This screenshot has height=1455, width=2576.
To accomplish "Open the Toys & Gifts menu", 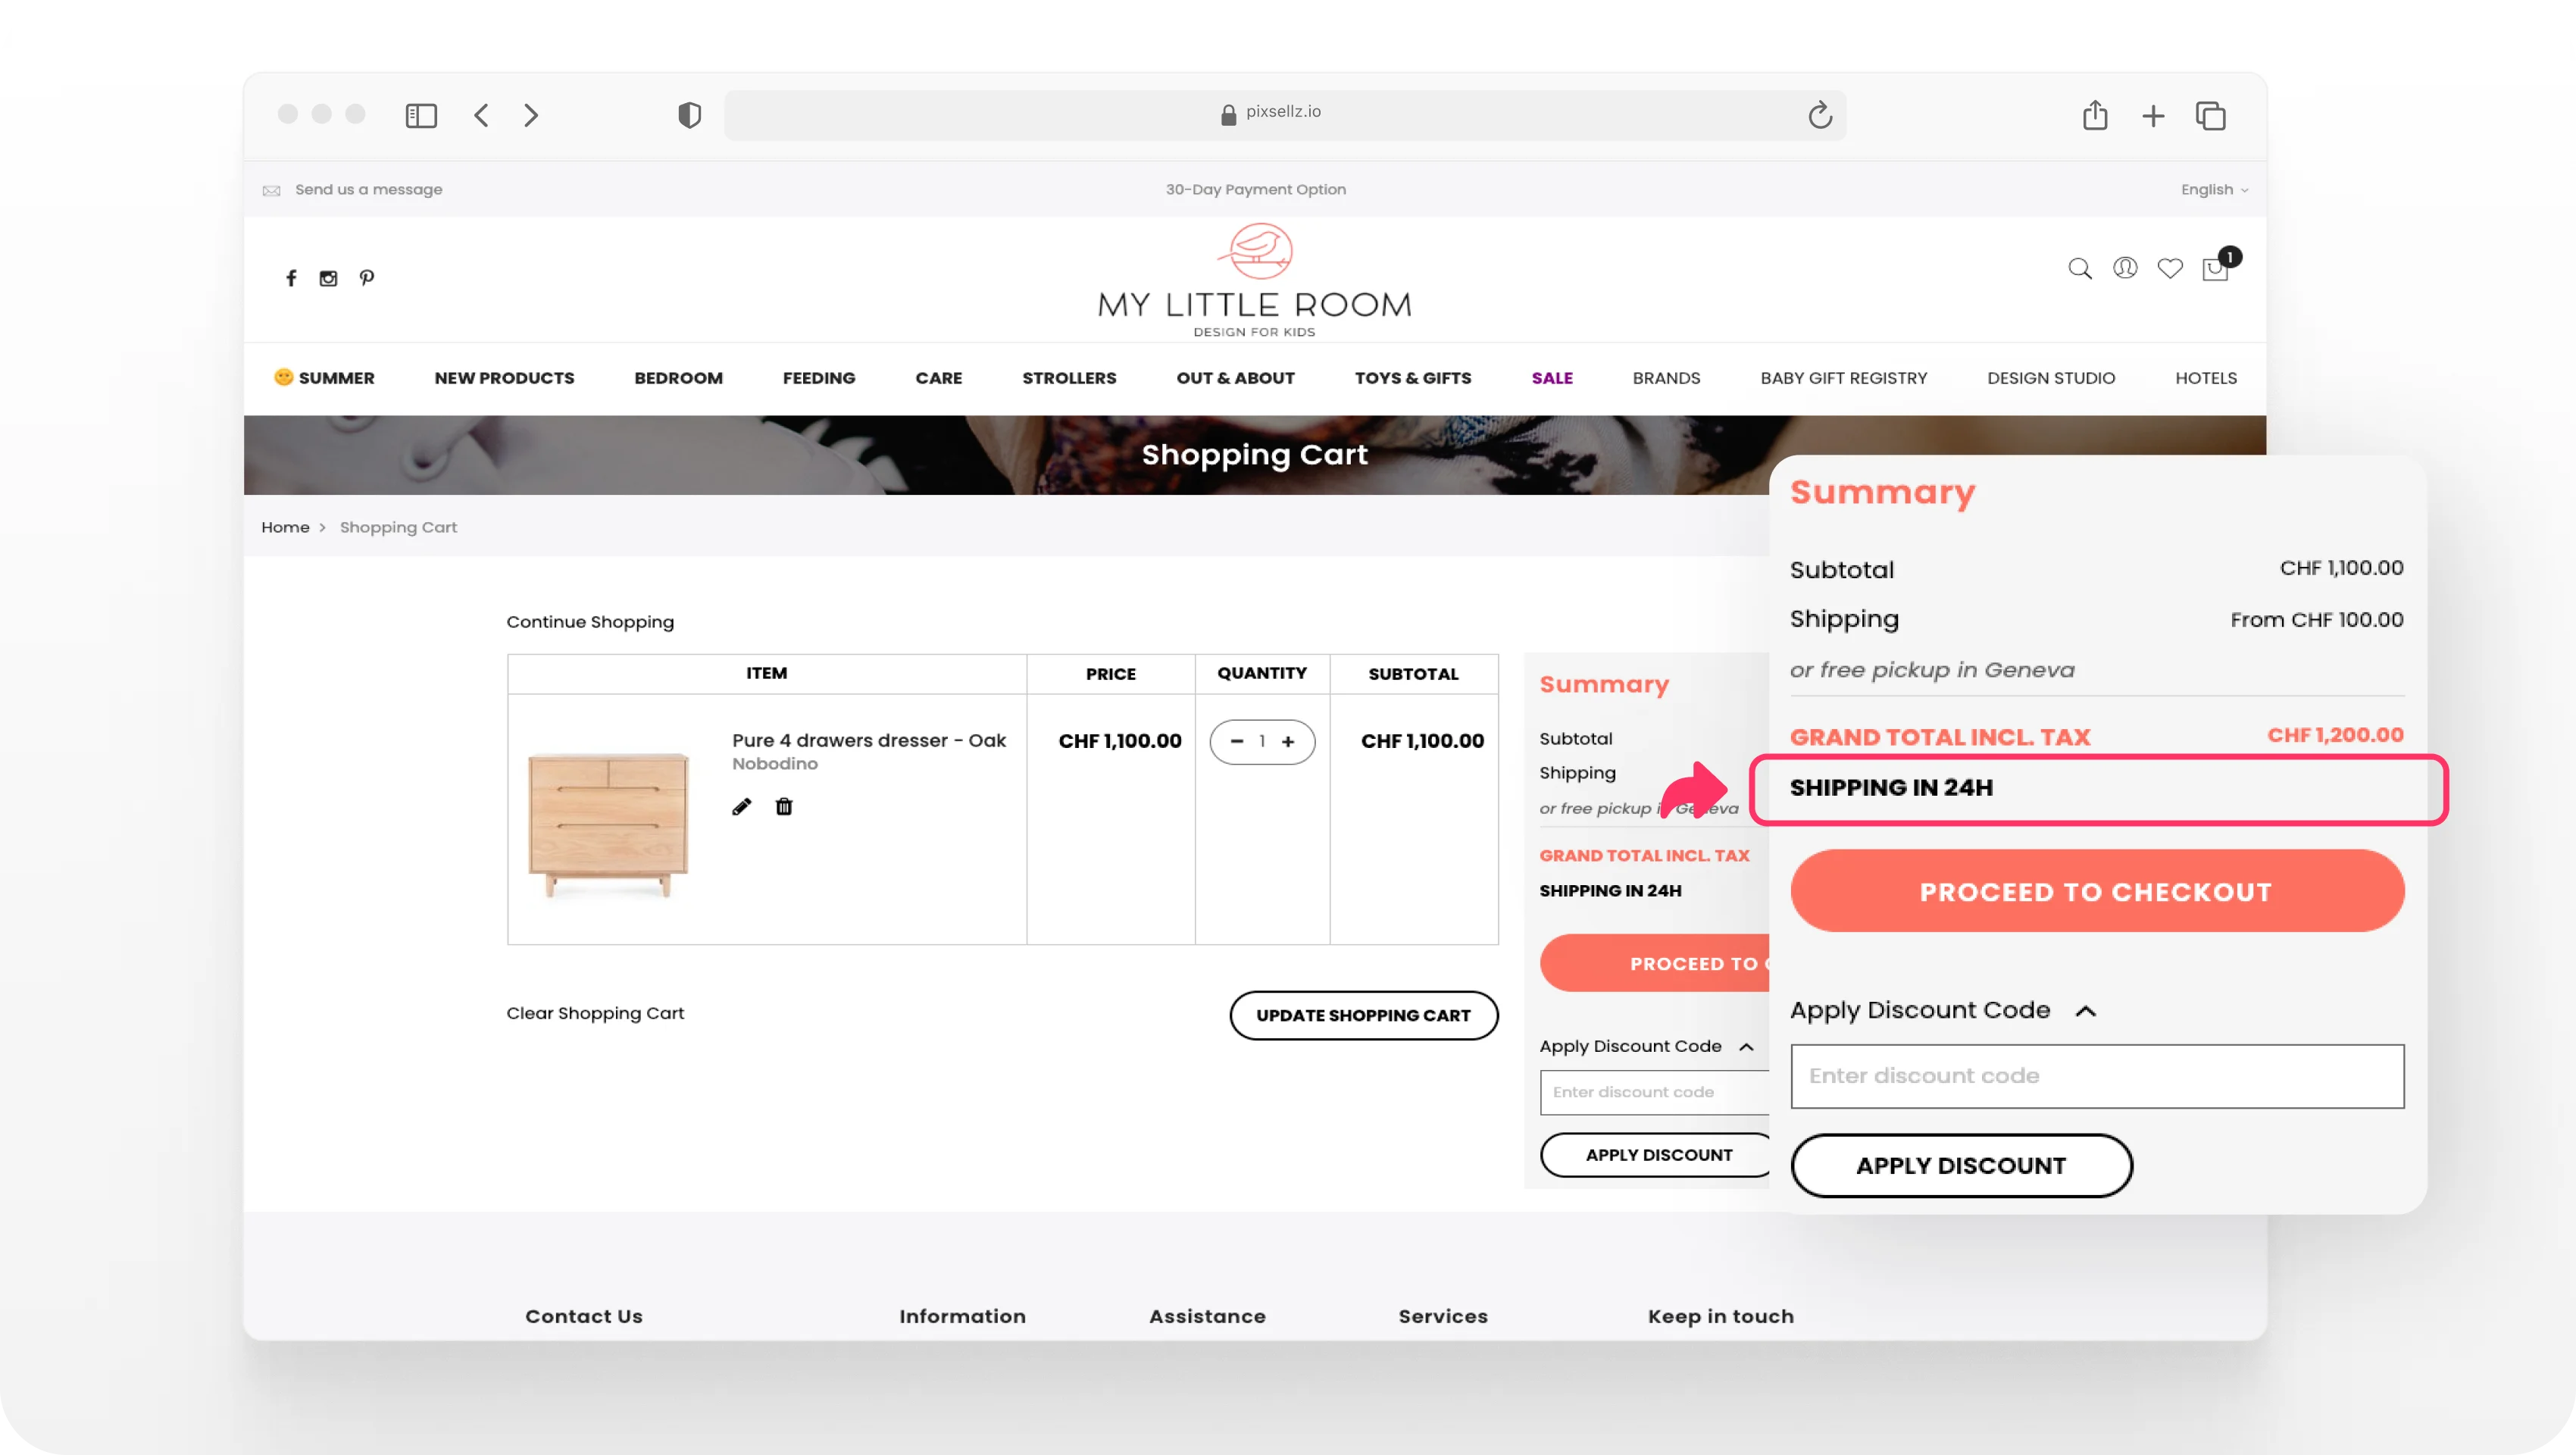I will [x=1412, y=378].
